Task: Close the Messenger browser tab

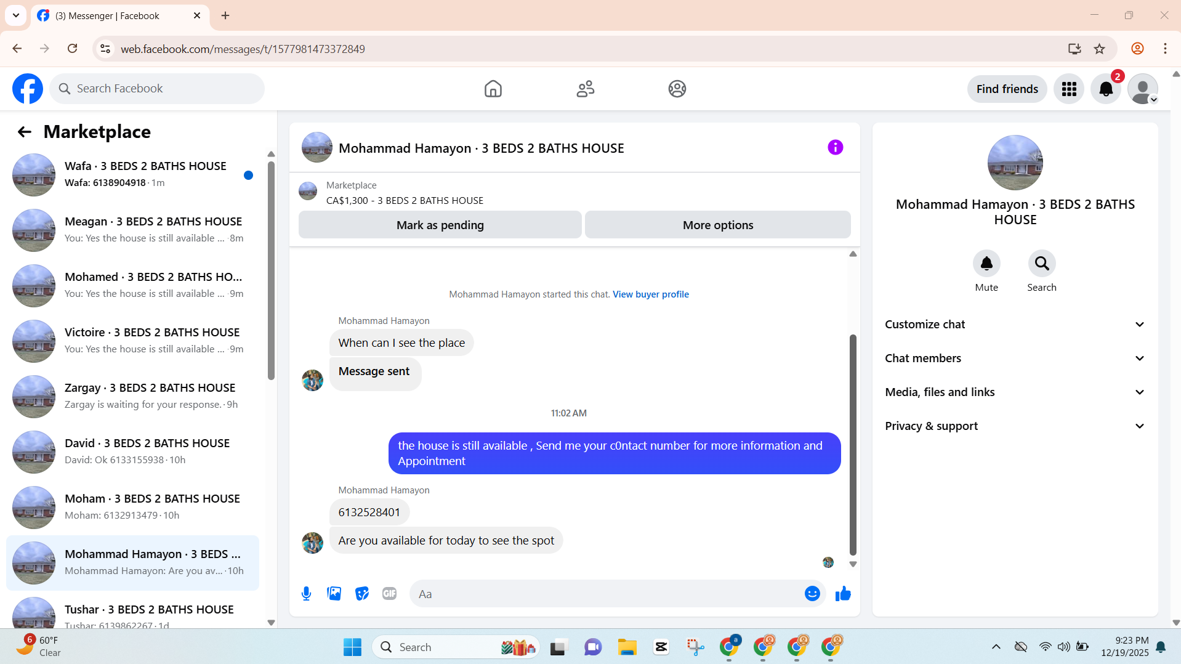Action: pyautogui.click(x=197, y=15)
